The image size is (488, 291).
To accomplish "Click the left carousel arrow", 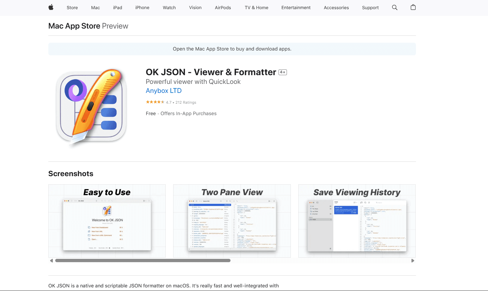I will pos(51,261).
